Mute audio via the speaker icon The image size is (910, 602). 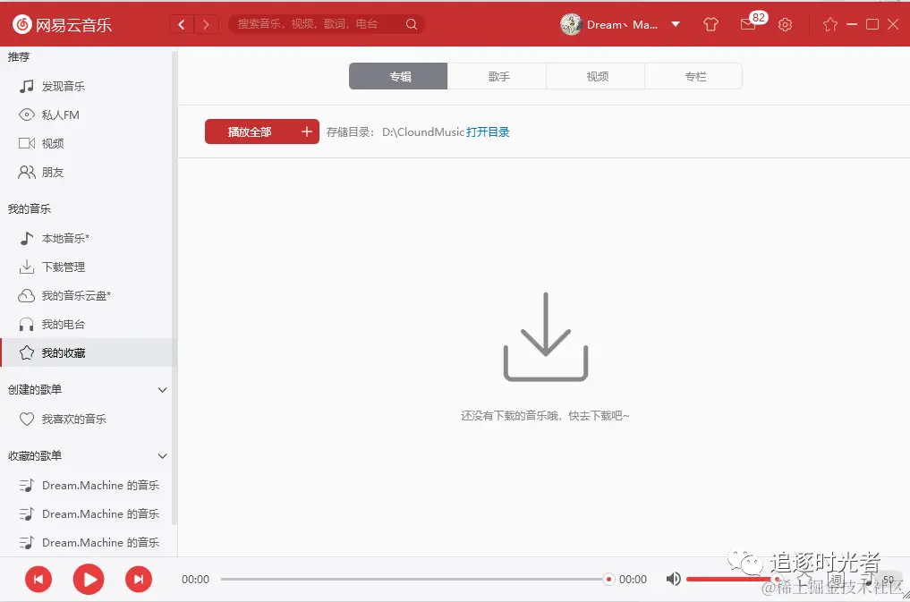(673, 579)
